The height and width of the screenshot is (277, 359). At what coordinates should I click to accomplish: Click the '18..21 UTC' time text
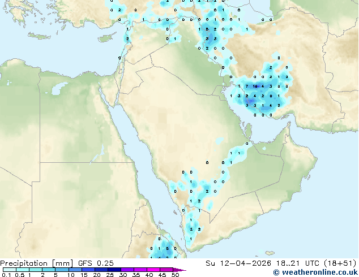point(298,263)
